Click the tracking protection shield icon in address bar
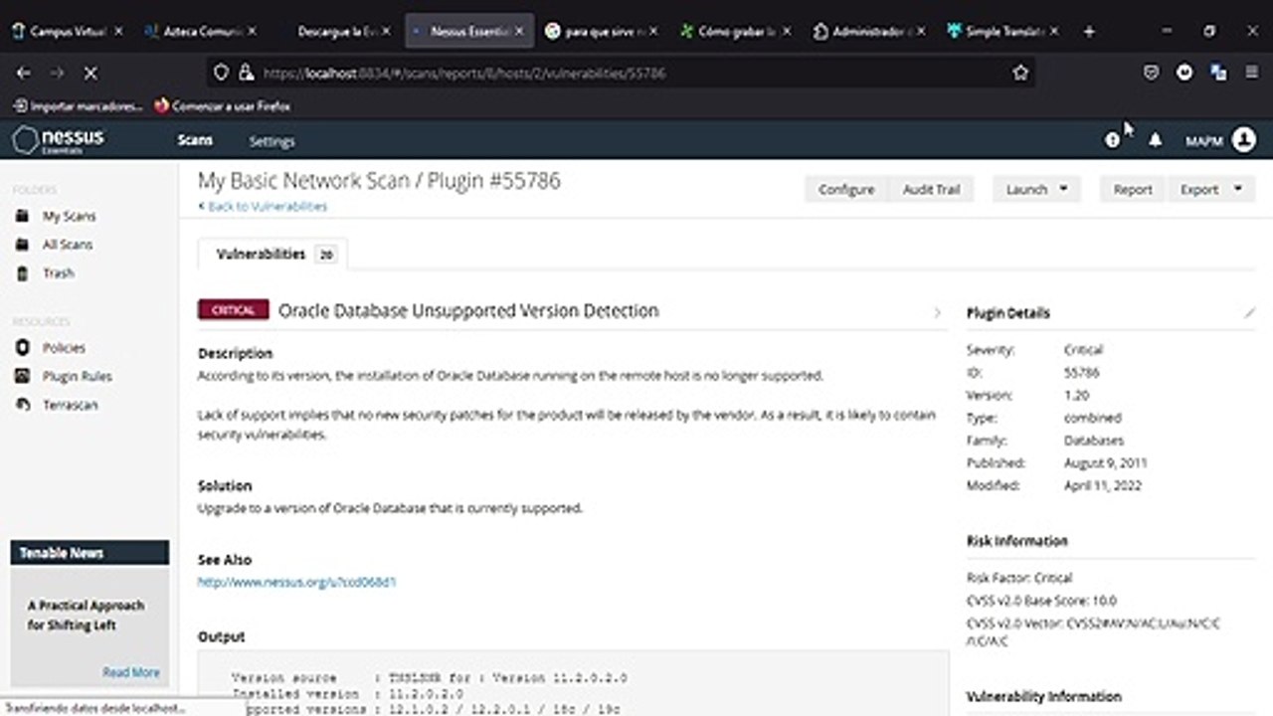This screenshot has width=1273, height=716. (222, 73)
